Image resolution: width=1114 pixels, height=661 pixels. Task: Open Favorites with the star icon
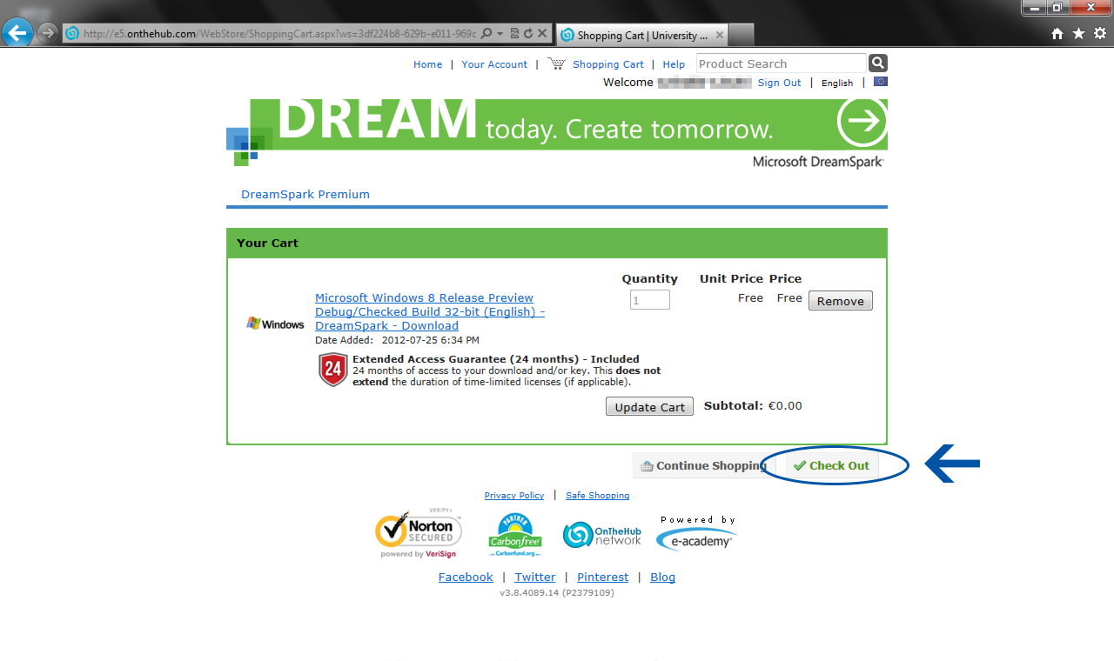click(1079, 33)
